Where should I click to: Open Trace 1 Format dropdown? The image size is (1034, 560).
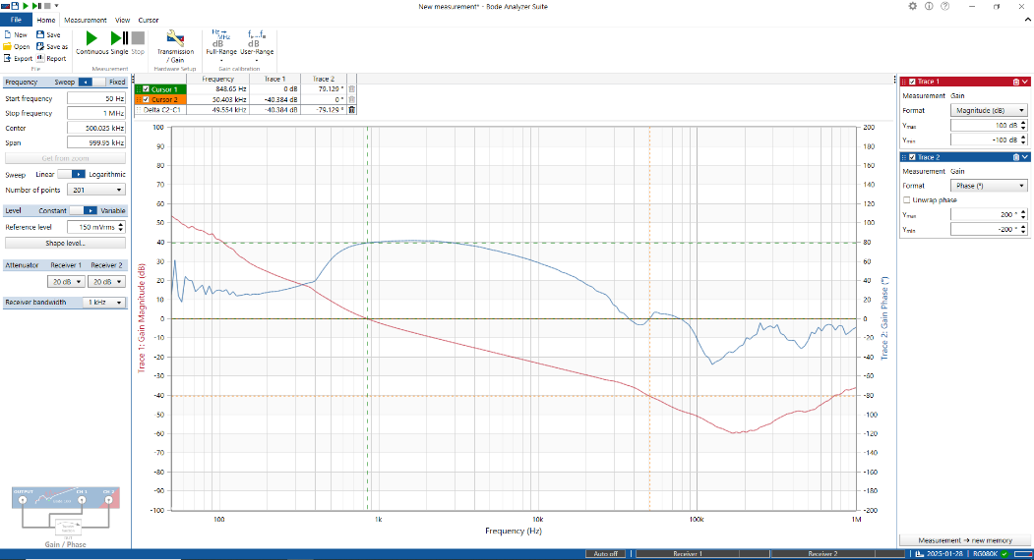point(991,110)
